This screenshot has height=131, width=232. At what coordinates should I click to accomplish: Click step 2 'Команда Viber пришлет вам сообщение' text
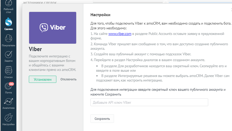(x=159, y=46)
